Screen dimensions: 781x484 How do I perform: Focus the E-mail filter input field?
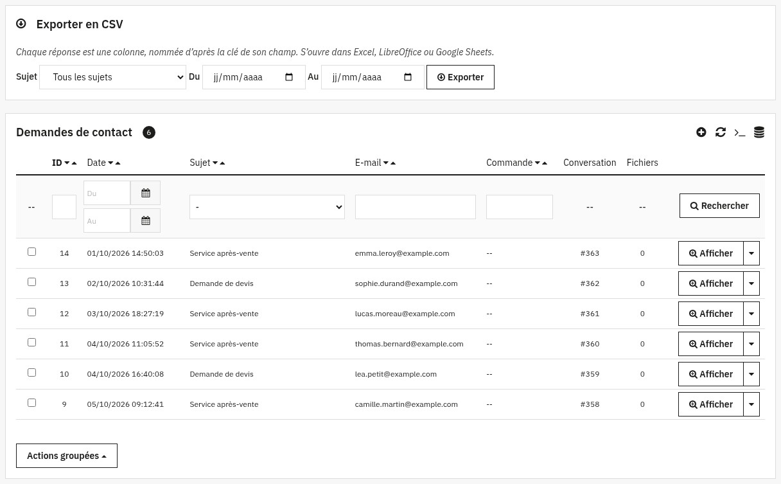416,207
